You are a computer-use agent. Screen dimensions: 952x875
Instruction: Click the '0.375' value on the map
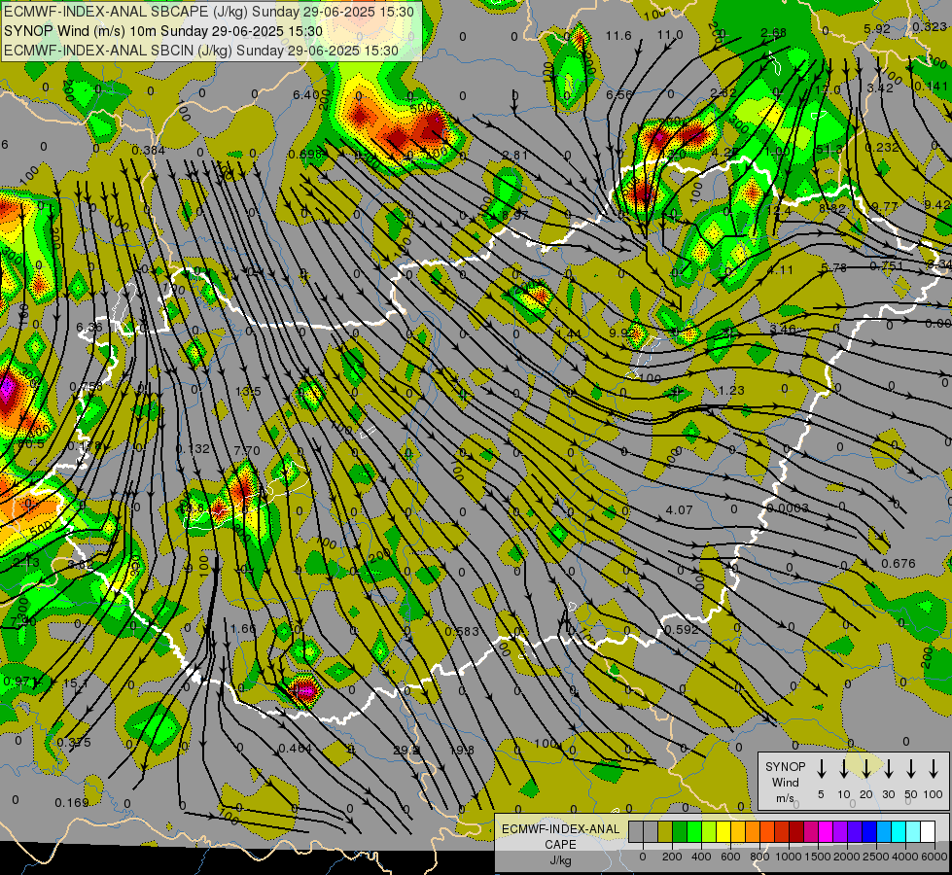pos(74,742)
